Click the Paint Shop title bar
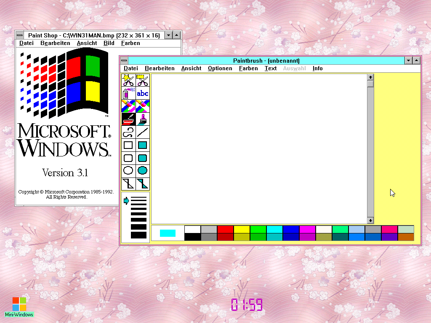This screenshot has width=431, height=323. click(x=94, y=35)
